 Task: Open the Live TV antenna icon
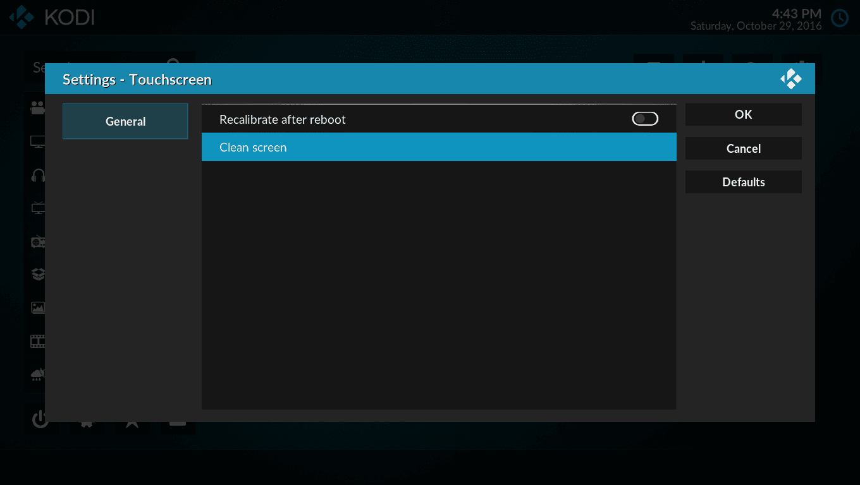[38, 208]
